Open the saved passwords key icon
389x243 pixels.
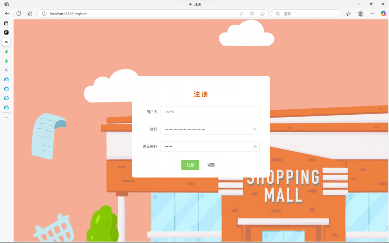click(242, 14)
